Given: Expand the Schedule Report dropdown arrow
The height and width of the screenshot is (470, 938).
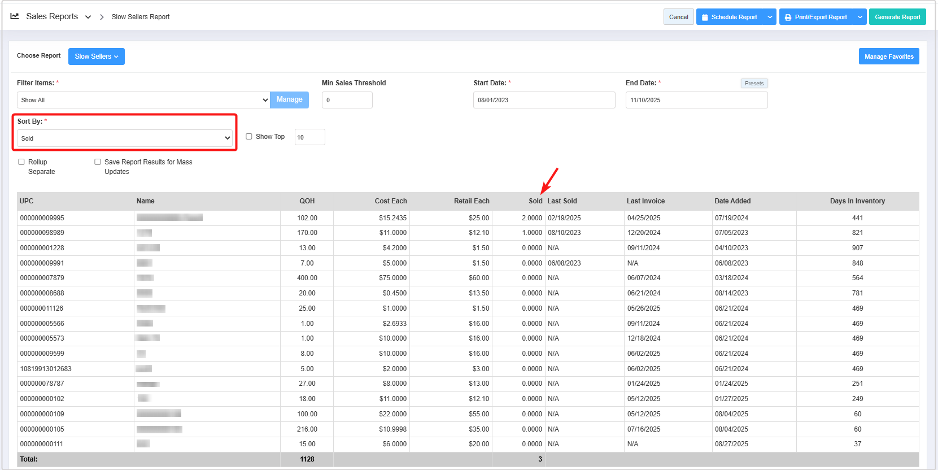Looking at the screenshot, I should pos(770,17).
